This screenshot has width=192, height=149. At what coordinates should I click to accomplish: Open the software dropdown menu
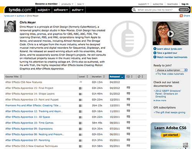tap(61, 10)
